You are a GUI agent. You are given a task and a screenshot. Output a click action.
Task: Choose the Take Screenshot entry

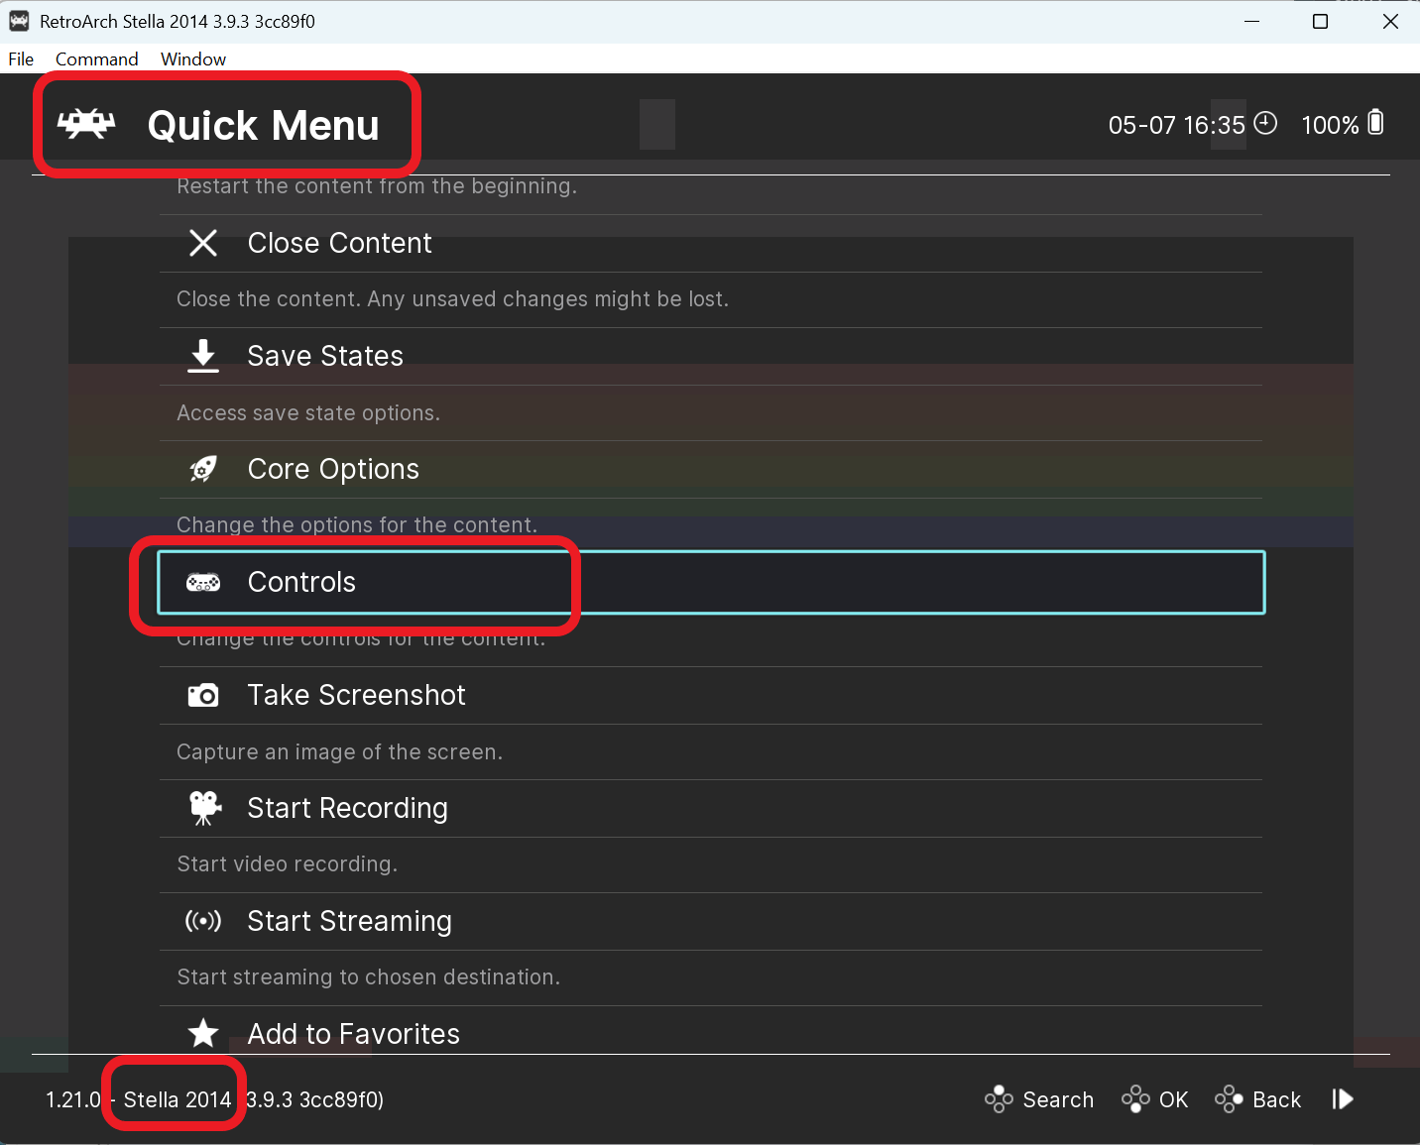pyautogui.click(x=710, y=695)
